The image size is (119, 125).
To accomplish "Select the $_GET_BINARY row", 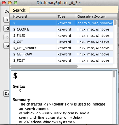I will pyautogui.click(x=62, y=48).
